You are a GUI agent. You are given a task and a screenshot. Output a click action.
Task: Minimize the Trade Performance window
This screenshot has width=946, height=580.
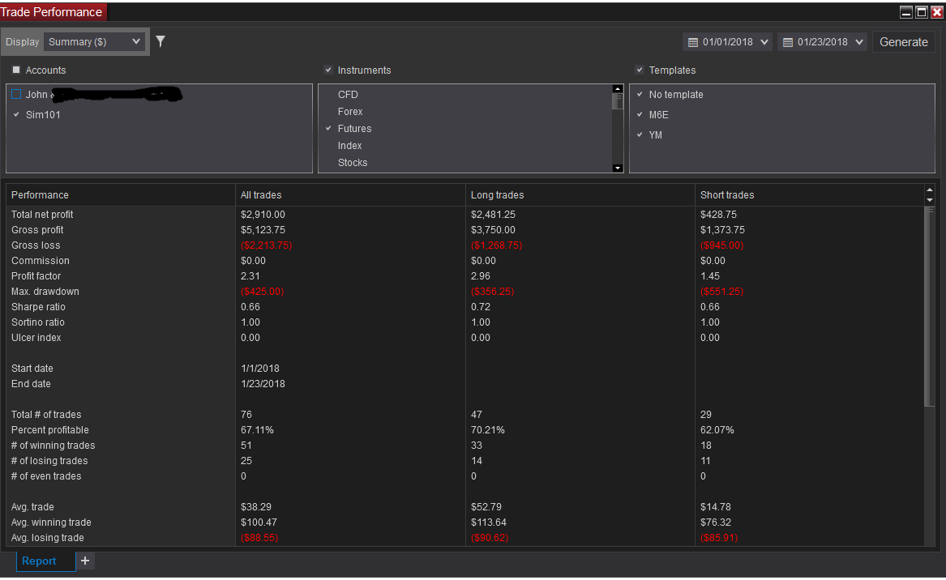point(905,11)
